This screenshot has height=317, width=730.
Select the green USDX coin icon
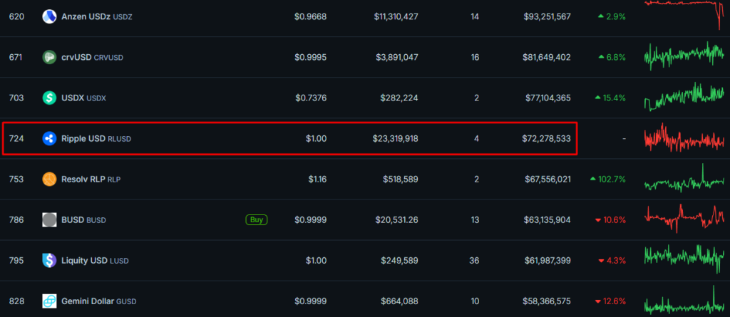tap(49, 98)
